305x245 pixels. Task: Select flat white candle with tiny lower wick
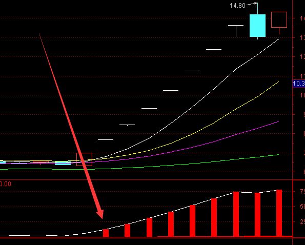(x=127, y=125)
